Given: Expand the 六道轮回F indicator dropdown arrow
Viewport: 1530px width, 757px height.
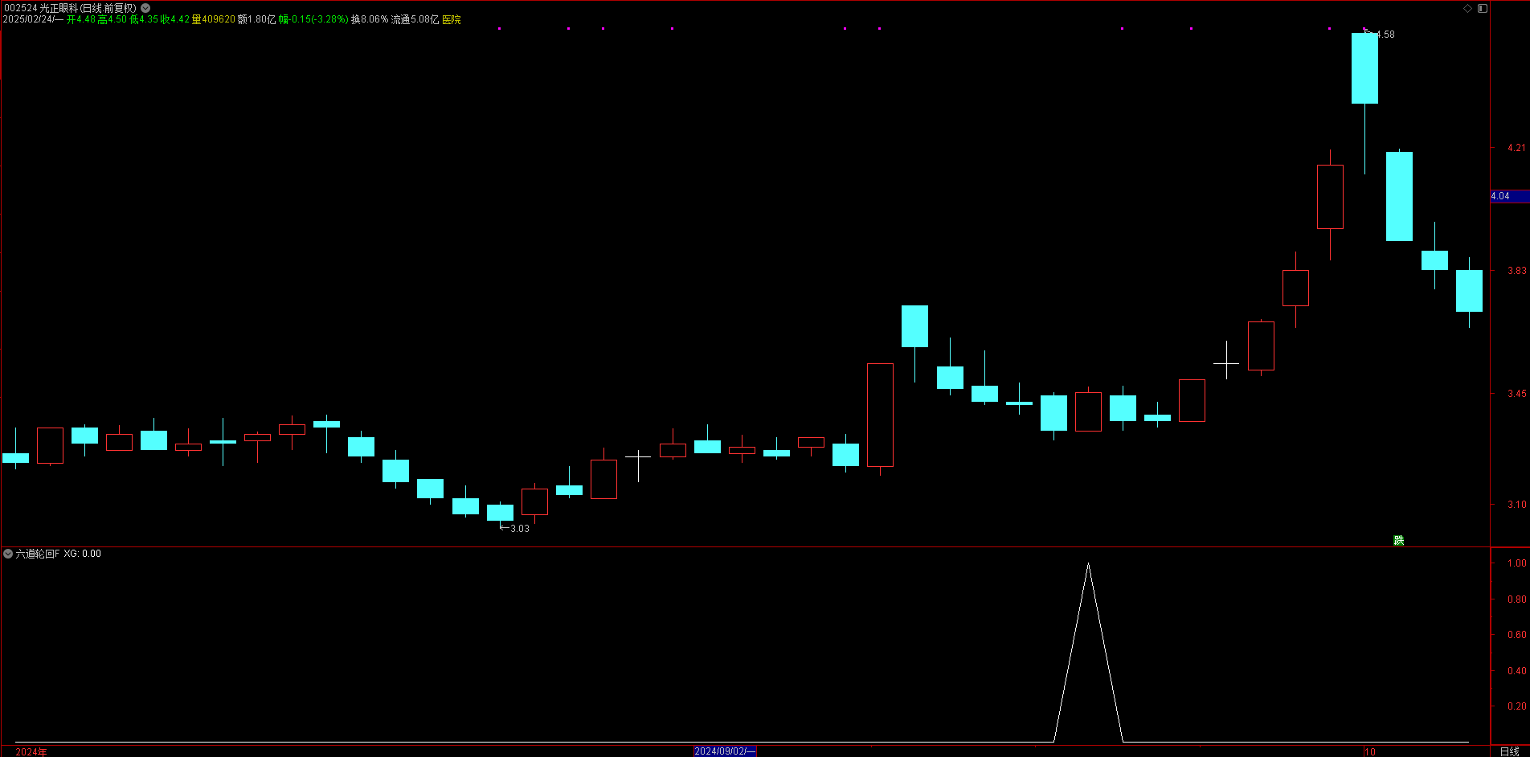Looking at the screenshot, I should [x=8, y=554].
